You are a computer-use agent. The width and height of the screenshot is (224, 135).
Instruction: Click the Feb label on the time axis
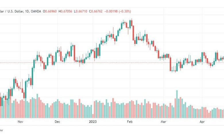click(x=130, y=122)
